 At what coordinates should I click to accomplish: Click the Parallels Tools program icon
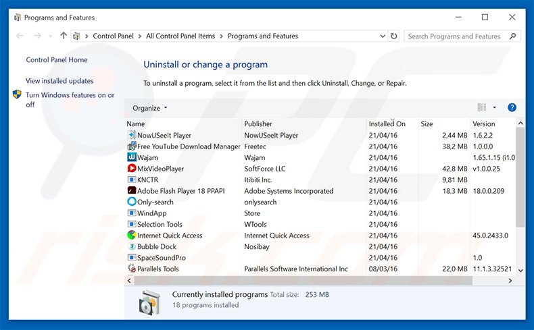[131, 269]
